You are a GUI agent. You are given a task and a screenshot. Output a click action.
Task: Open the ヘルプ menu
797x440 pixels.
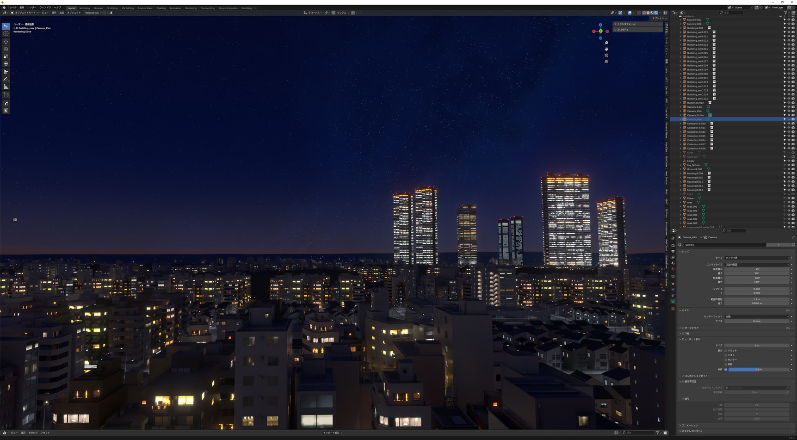point(57,8)
